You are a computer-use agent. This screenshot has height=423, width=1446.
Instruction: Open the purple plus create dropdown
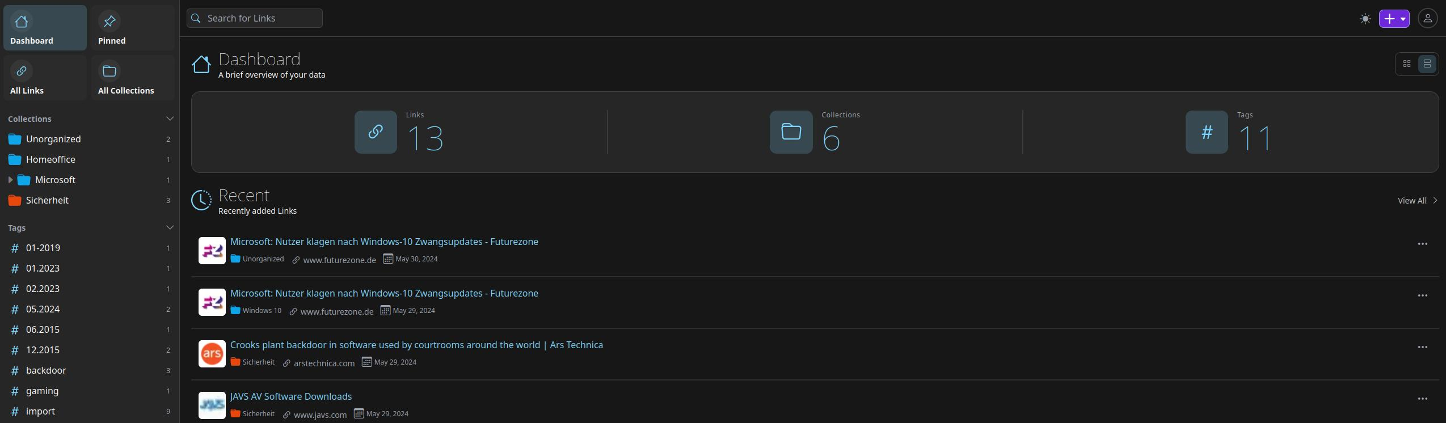pyautogui.click(x=1394, y=19)
